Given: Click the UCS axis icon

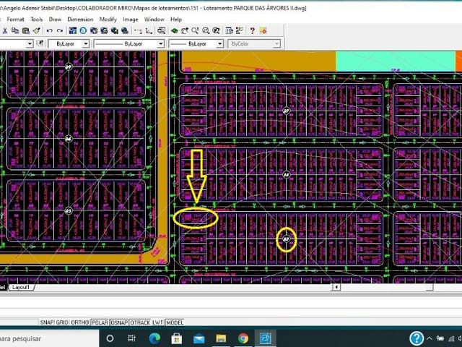Looking at the screenshot, I should point(149,30).
